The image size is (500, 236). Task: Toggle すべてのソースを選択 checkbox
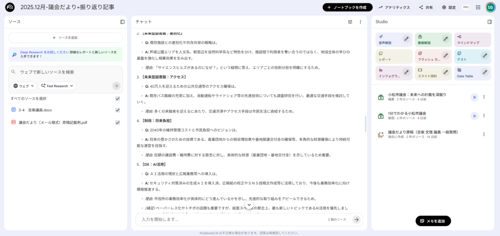point(117,98)
